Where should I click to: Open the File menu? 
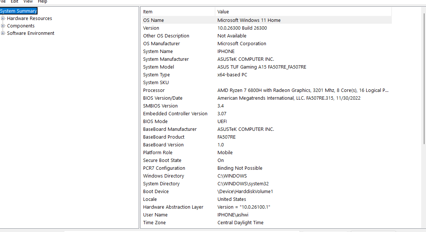click(x=3, y=1)
